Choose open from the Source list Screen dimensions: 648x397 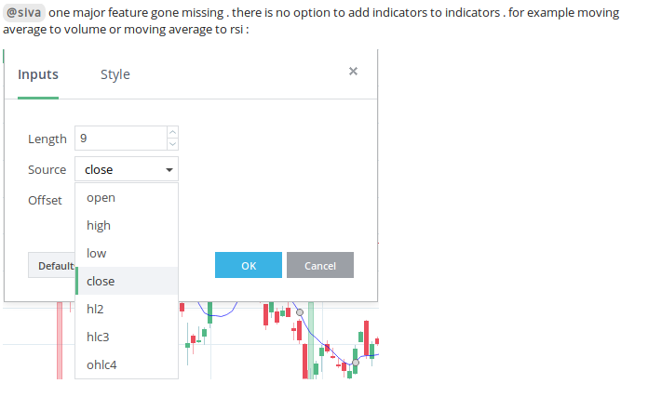[x=101, y=197]
